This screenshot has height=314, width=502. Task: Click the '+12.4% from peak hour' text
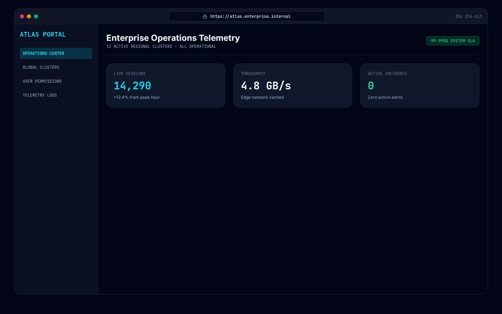(137, 97)
